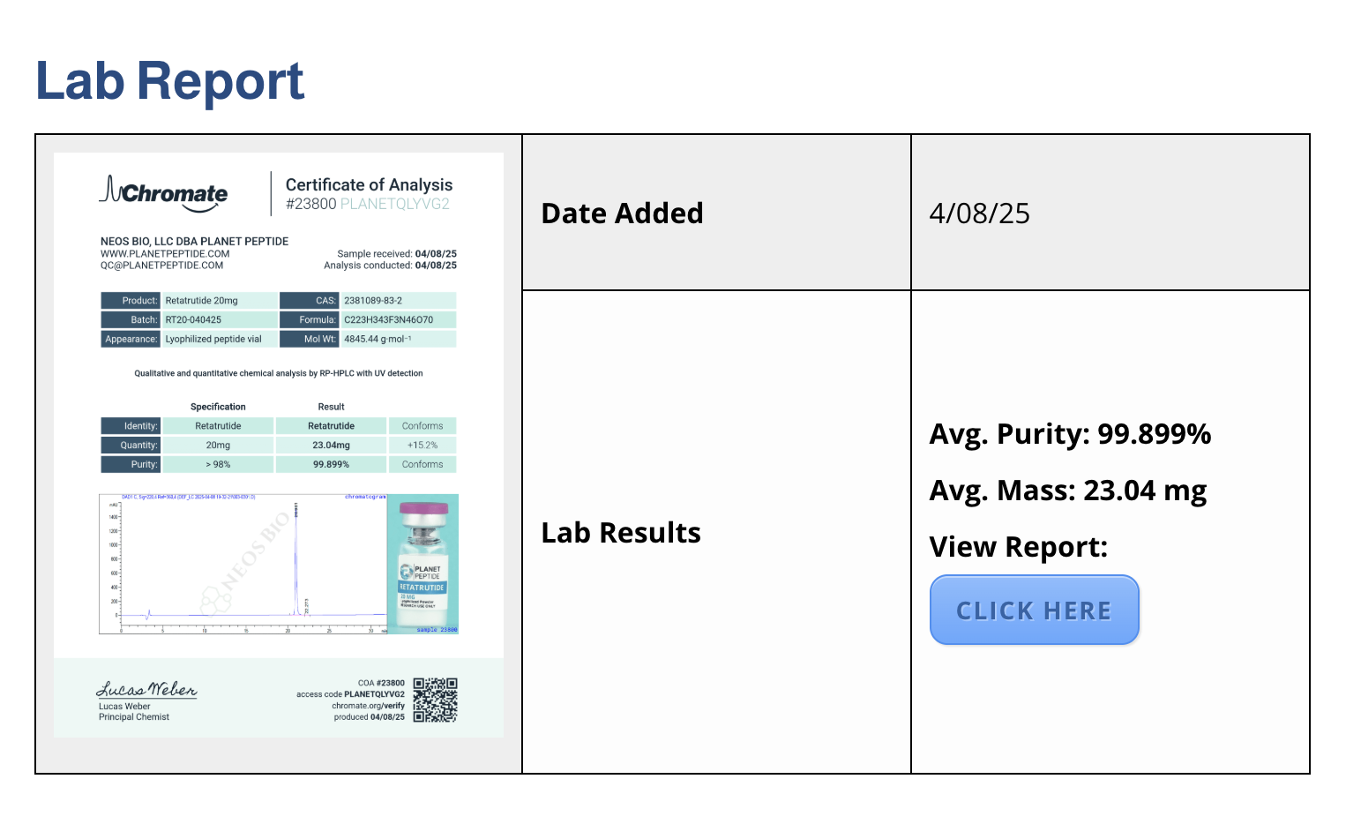
Task: Click the product value "Retatrutide 20mg"
Action: point(202,300)
